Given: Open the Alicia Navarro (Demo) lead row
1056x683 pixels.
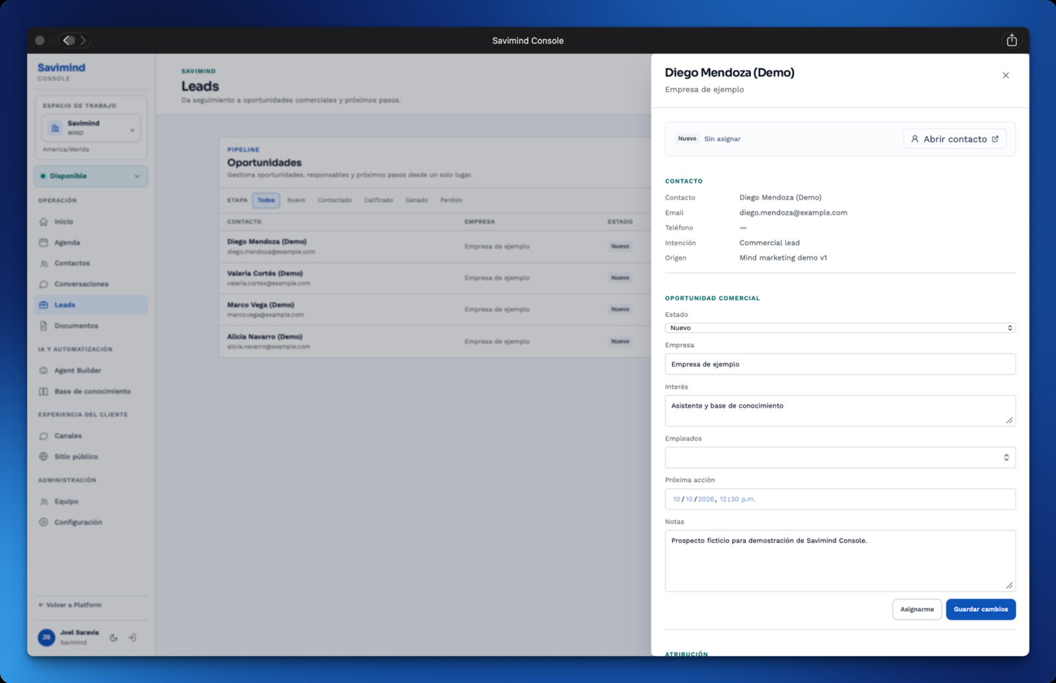Looking at the screenshot, I should coord(436,341).
